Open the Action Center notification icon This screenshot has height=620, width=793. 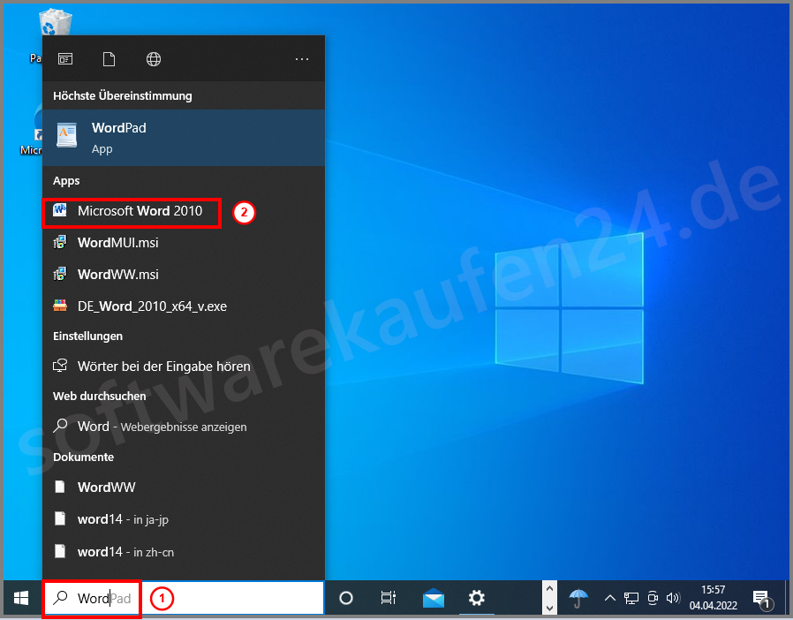click(763, 600)
